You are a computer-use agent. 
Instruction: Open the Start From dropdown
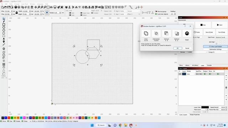click(x=221, y=37)
